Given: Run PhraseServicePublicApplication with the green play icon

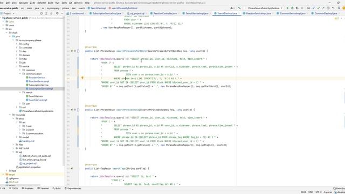Looking at the screenshot, I should [287, 8].
